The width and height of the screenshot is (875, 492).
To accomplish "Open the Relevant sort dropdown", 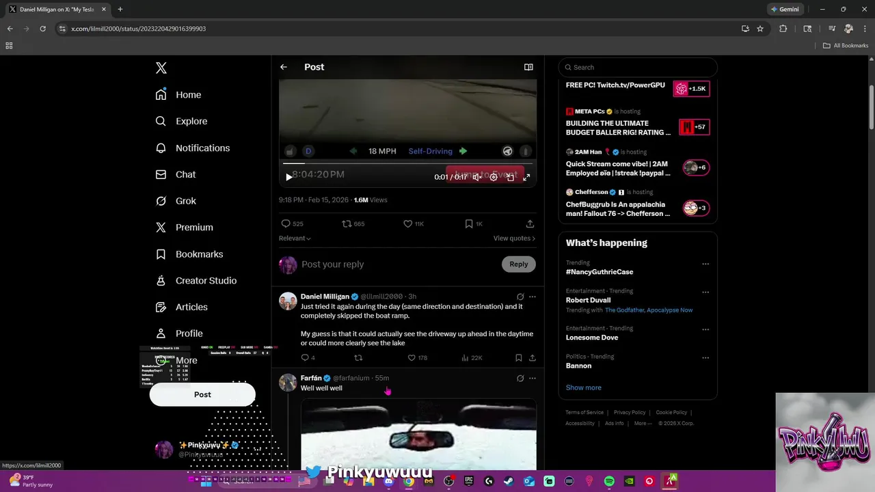I will (295, 238).
